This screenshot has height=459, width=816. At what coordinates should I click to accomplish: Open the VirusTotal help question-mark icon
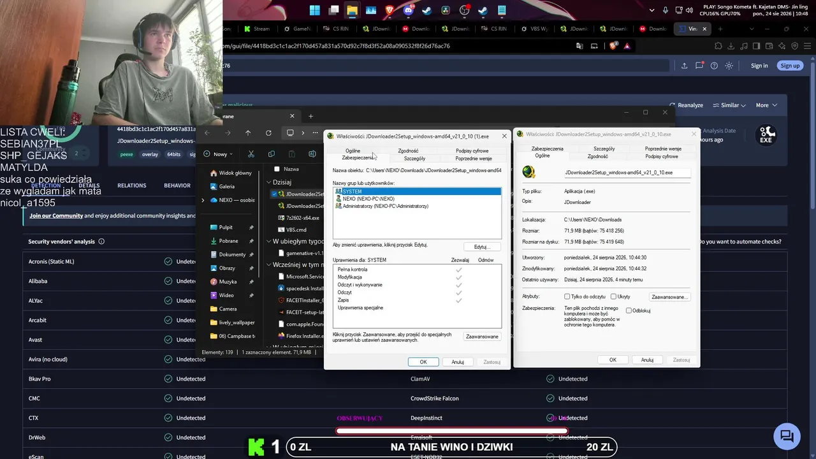tap(714, 66)
